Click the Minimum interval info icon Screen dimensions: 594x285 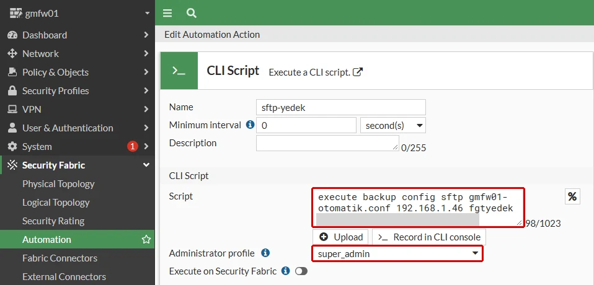[250, 124]
